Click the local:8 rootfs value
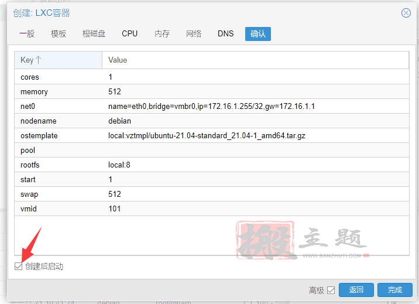Viewport: 419px width, 304px height. pos(119,165)
